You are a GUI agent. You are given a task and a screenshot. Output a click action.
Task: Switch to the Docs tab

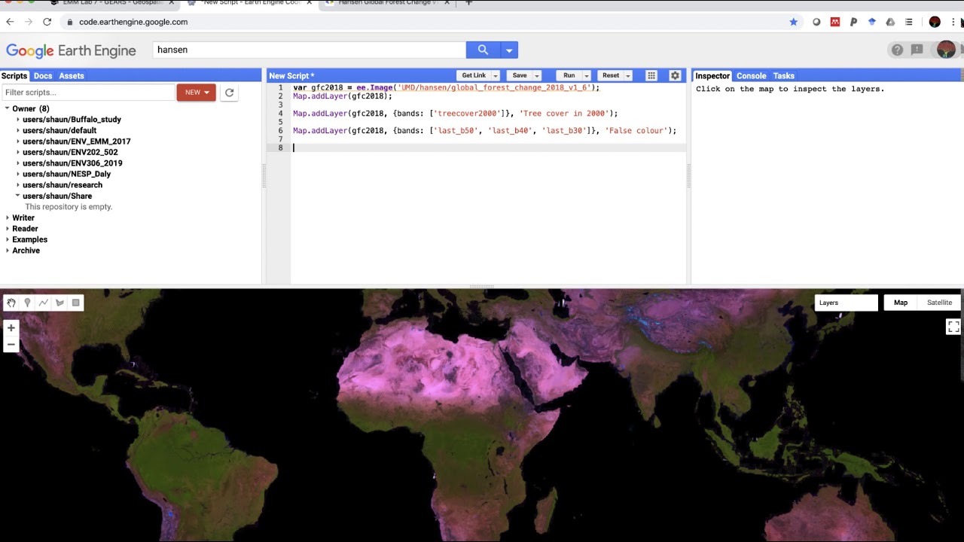[43, 76]
